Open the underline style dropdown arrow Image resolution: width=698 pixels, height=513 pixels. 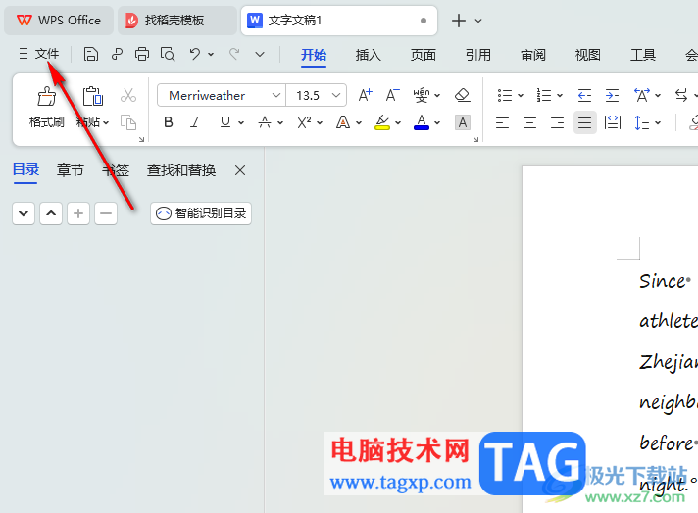(x=241, y=122)
